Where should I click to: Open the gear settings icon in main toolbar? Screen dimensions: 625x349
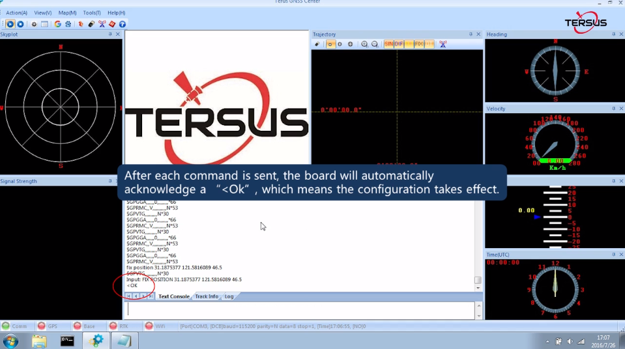click(x=35, y=24)
